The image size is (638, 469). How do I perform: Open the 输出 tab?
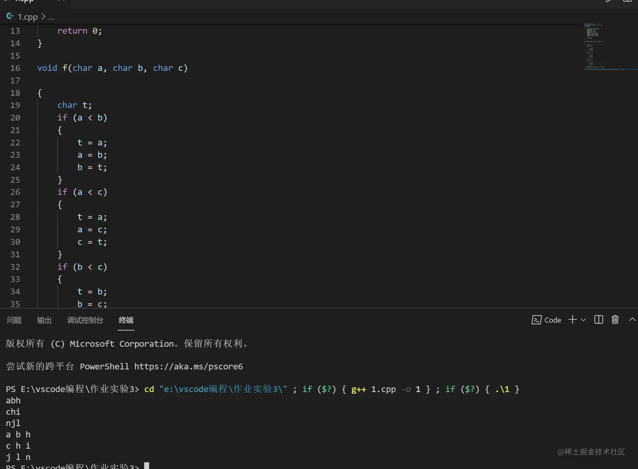[x=44, y=320]
